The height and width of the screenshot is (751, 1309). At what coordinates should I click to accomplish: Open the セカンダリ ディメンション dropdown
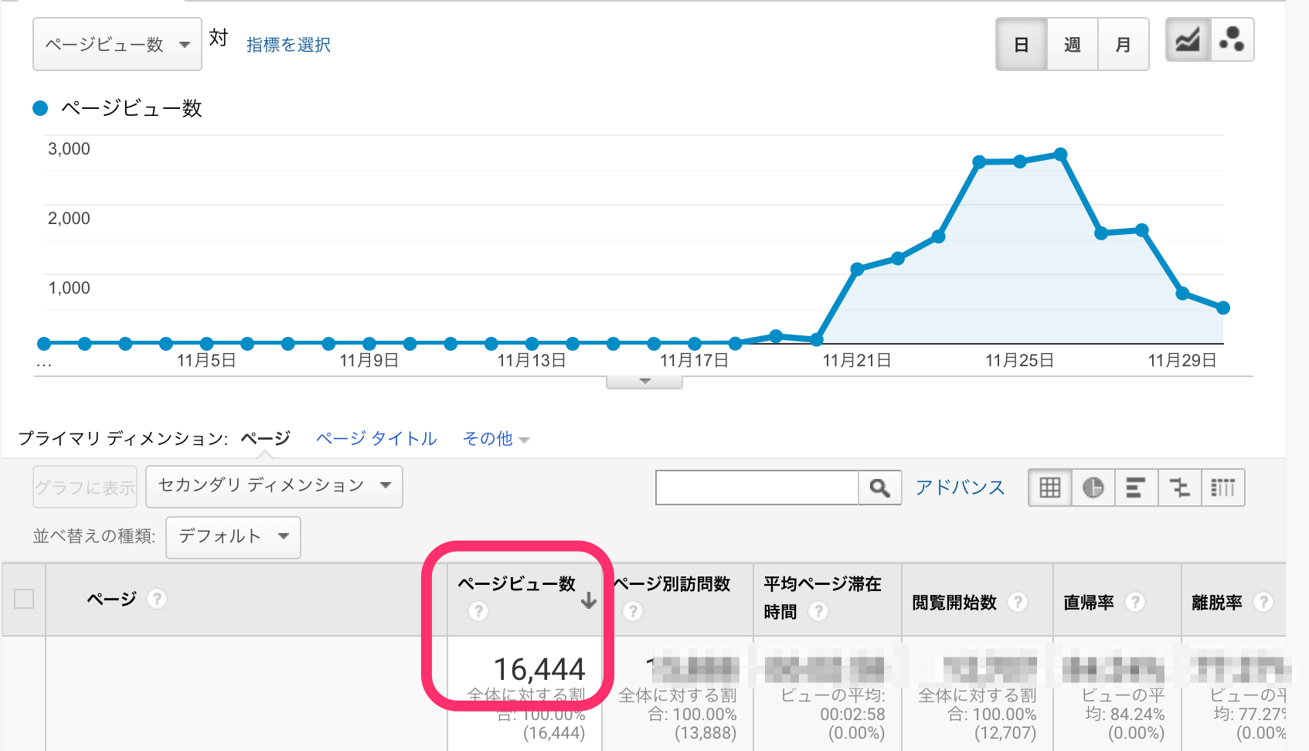pyautogui.click(x=274, y=487)
